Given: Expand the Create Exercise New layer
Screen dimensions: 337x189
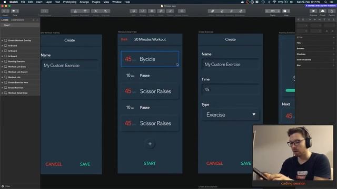Looking at the screenshot, I should [x=2, y=82].
